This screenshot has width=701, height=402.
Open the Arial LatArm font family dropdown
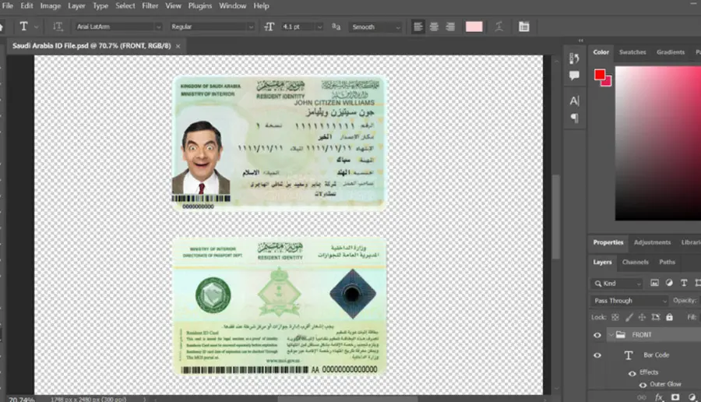pos(118,26)
